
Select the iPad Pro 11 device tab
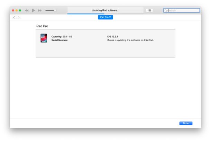point(105,17)
